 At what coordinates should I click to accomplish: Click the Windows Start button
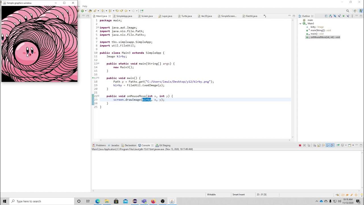5,201
